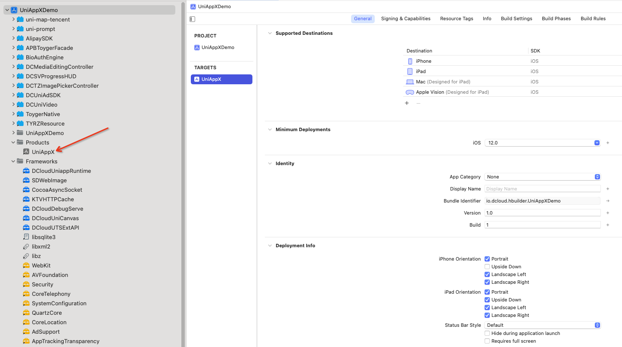Enable Hide during application launch
The height and width of the screenshot is (347, 622).
[x=487, y=333]
